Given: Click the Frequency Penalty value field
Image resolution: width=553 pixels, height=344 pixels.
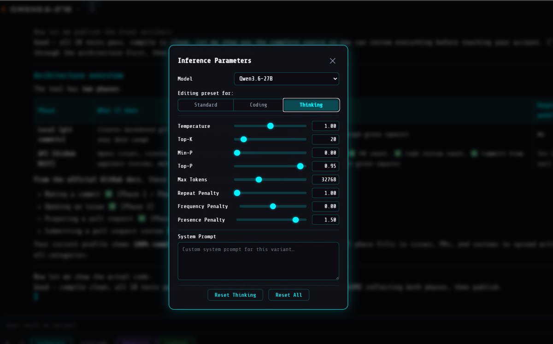Looking at the screenshot, I should point(325,206).
